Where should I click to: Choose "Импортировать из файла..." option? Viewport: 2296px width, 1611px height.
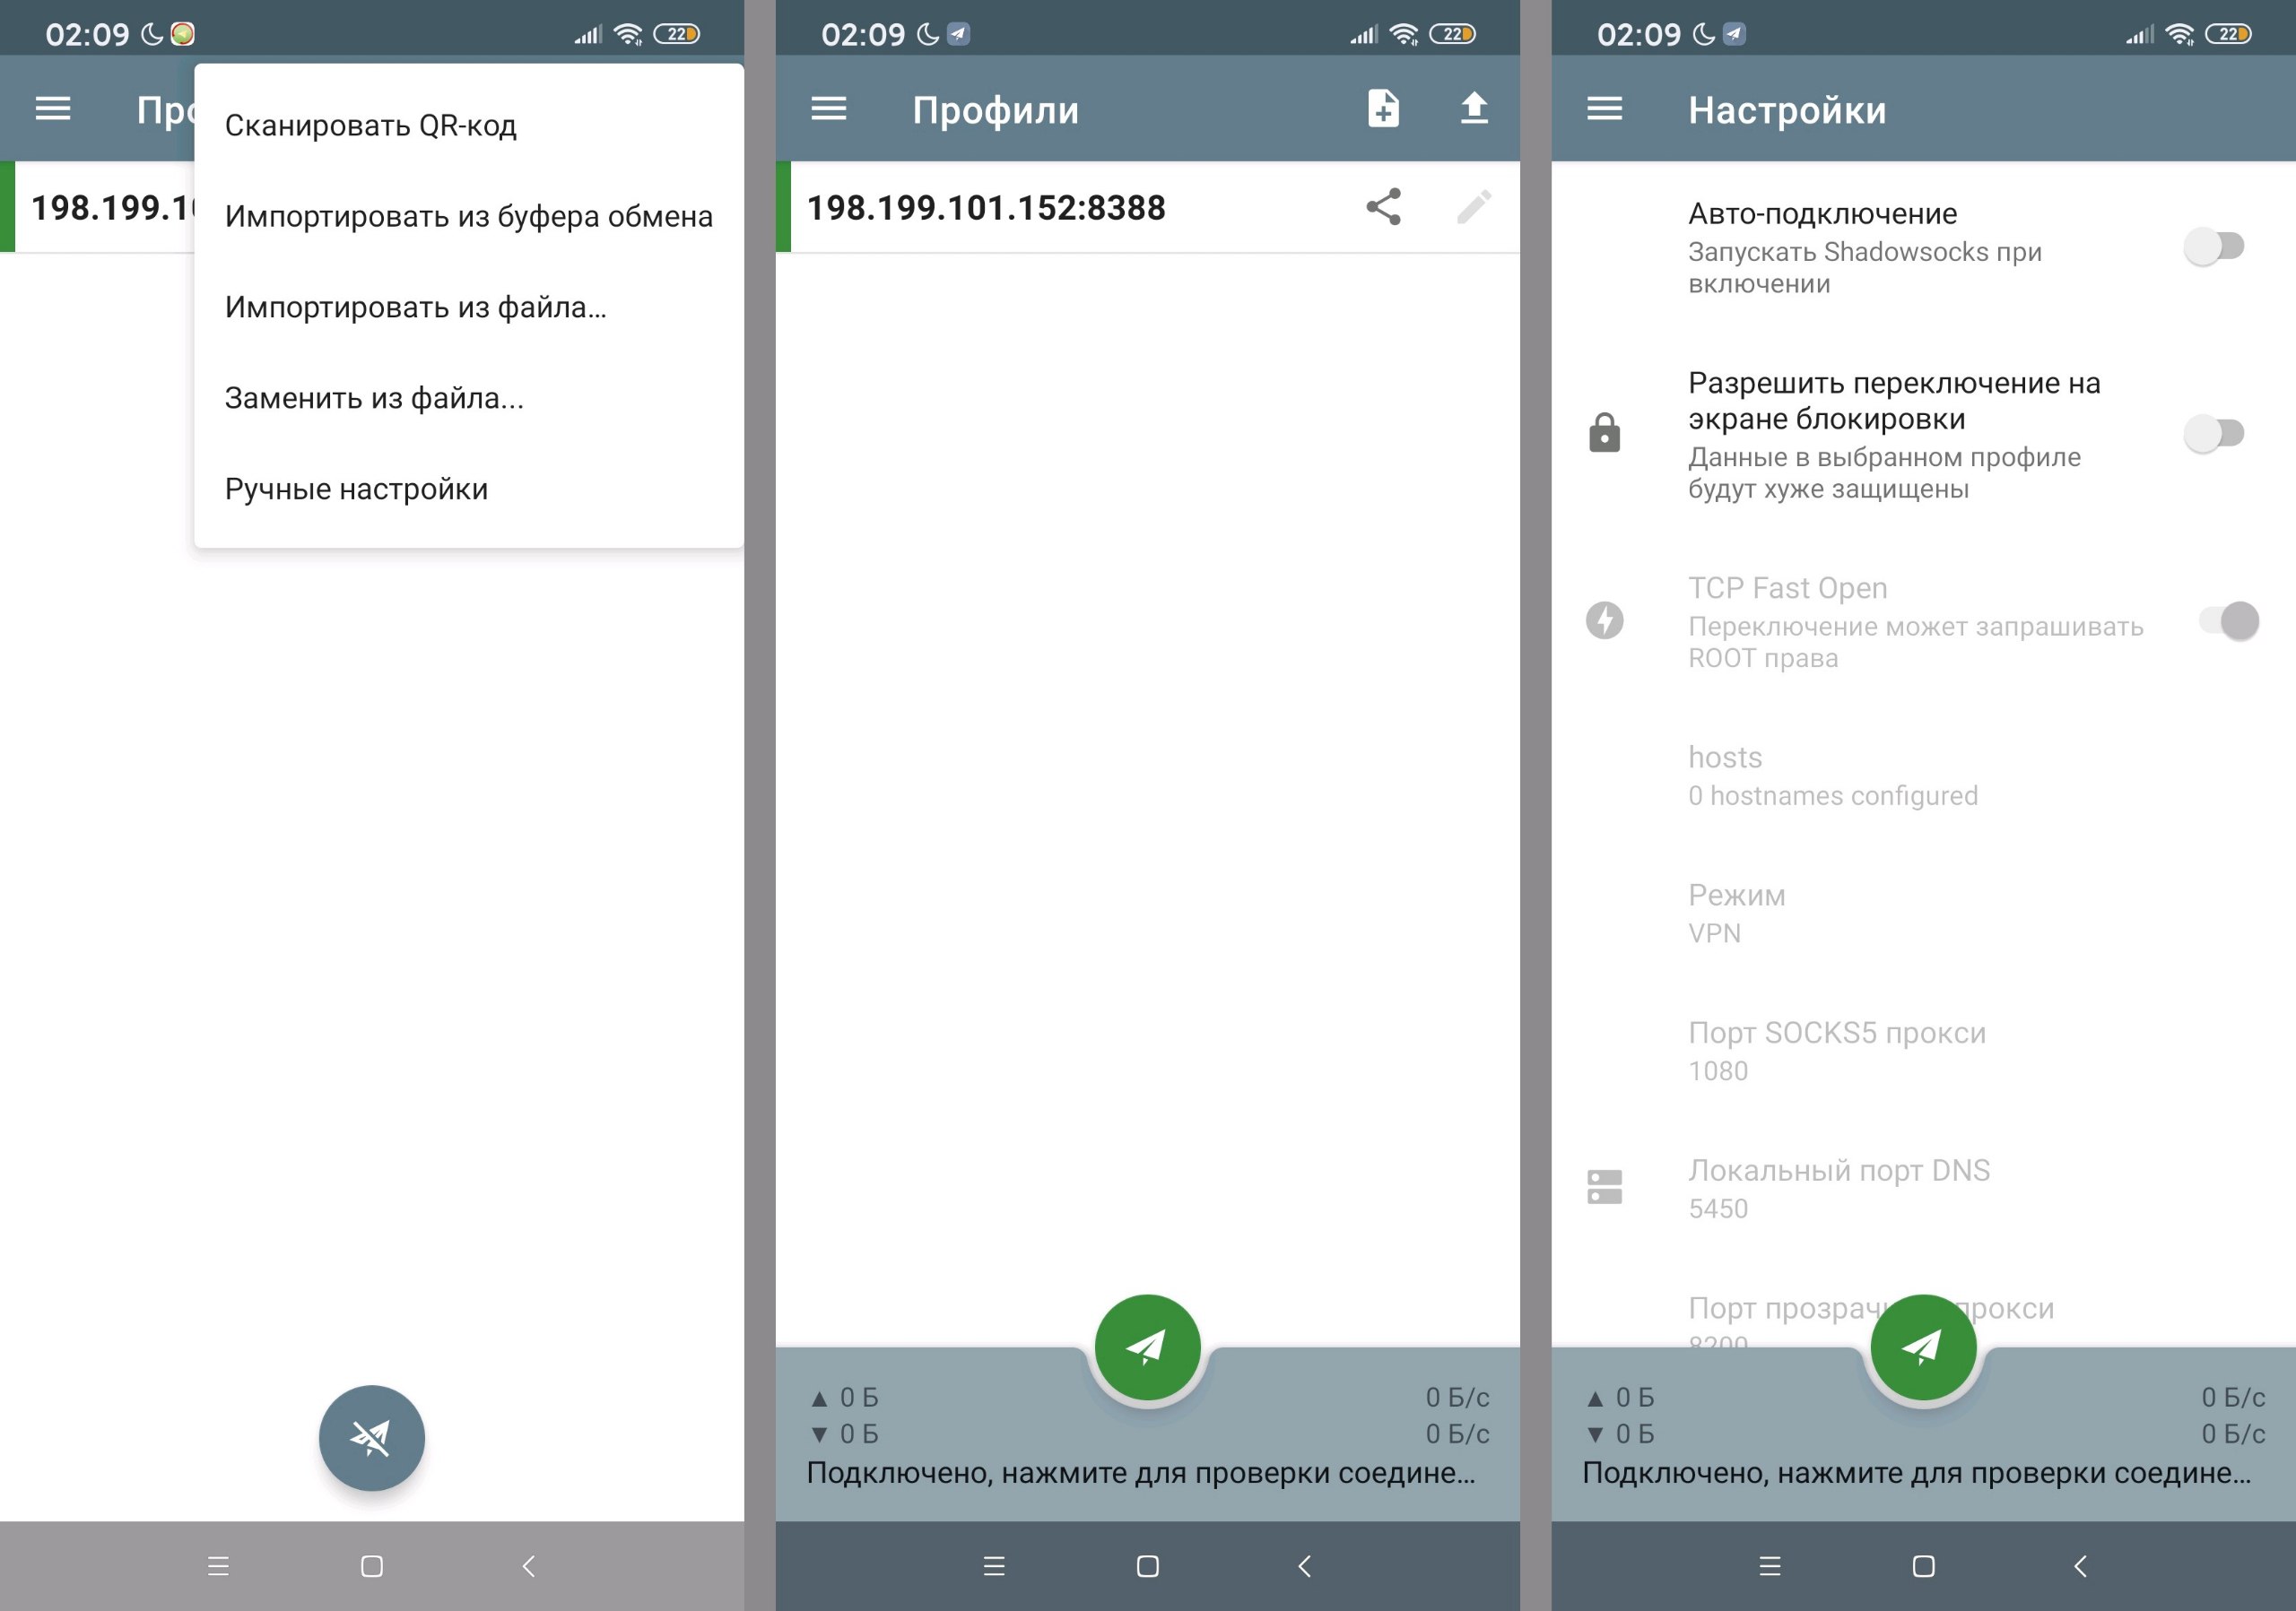pyautogui.click(x=468, y=307)
